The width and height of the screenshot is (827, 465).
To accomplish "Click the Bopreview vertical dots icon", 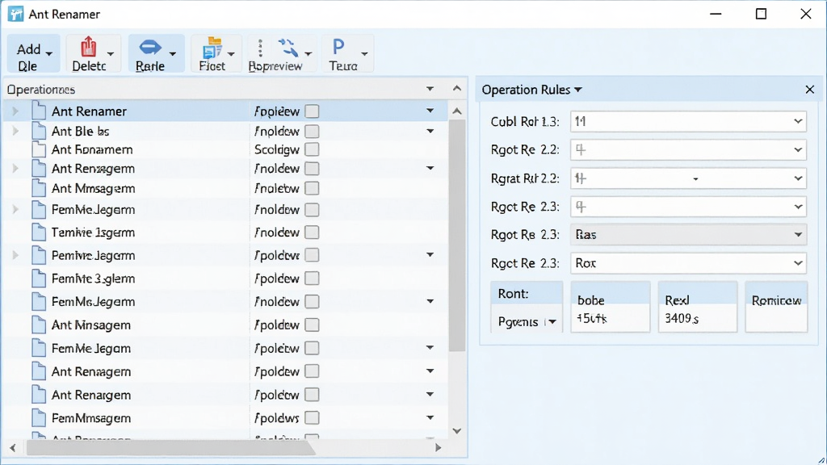I will (x=260, y=48).
